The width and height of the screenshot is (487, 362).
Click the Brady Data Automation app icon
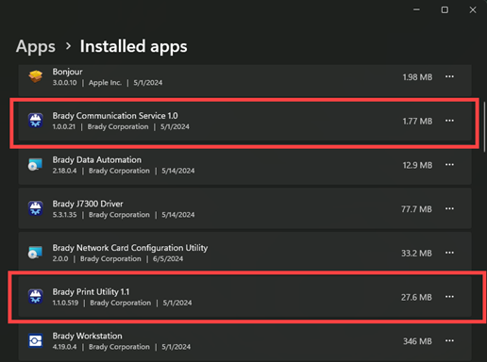click(35, 165)
